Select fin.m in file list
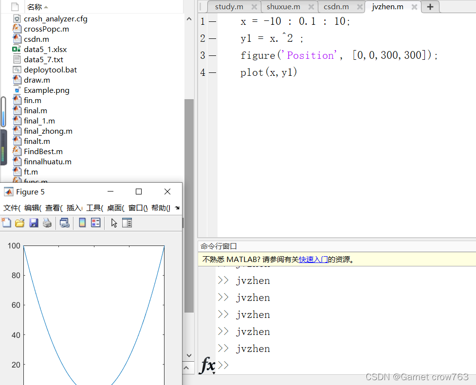Viewport: 476px width, 385px height. pyautogui.click(x=33, y=100)
